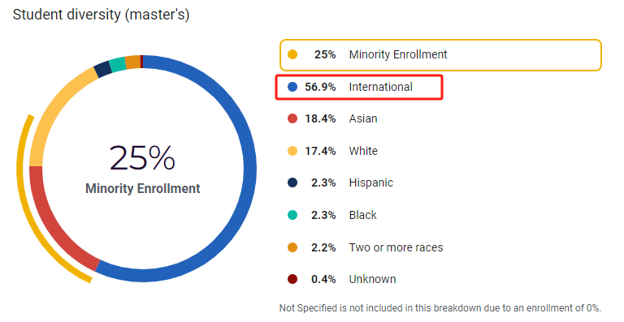Select the Hispanic legend label

370,182
